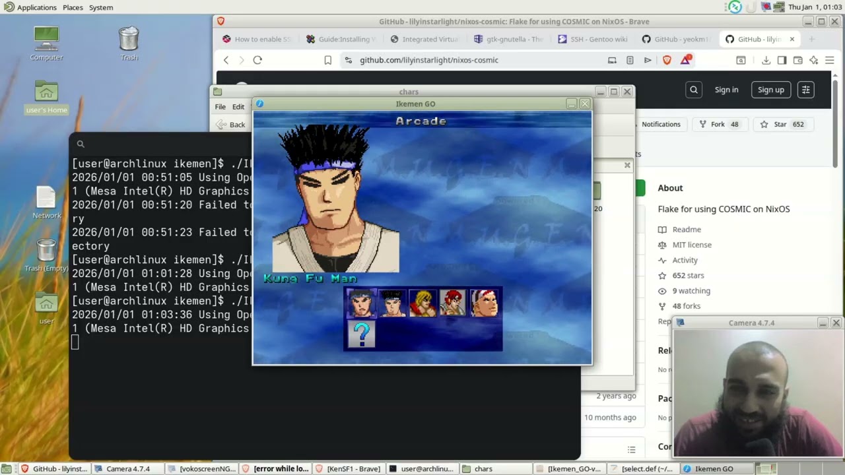Reload the page in Brave

point(257,60)
